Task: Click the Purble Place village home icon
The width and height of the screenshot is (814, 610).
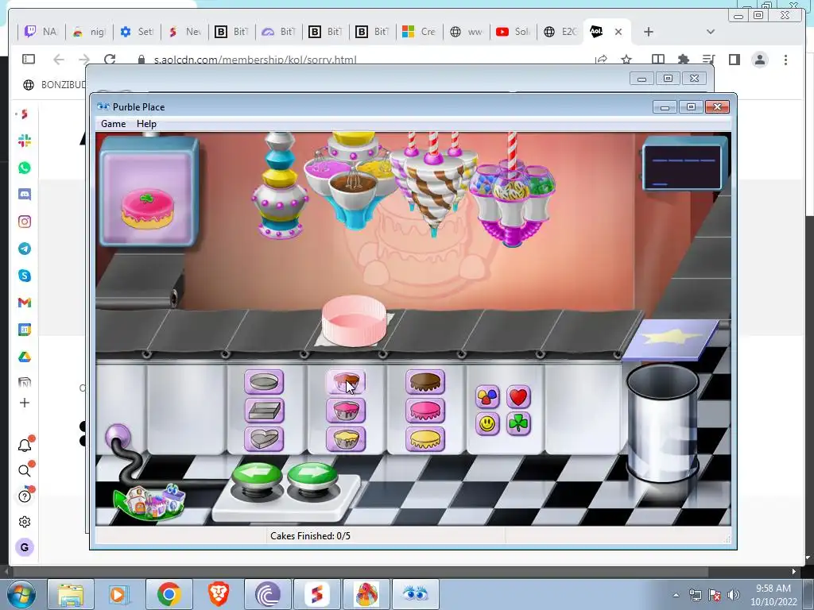Action: point(150,501)
